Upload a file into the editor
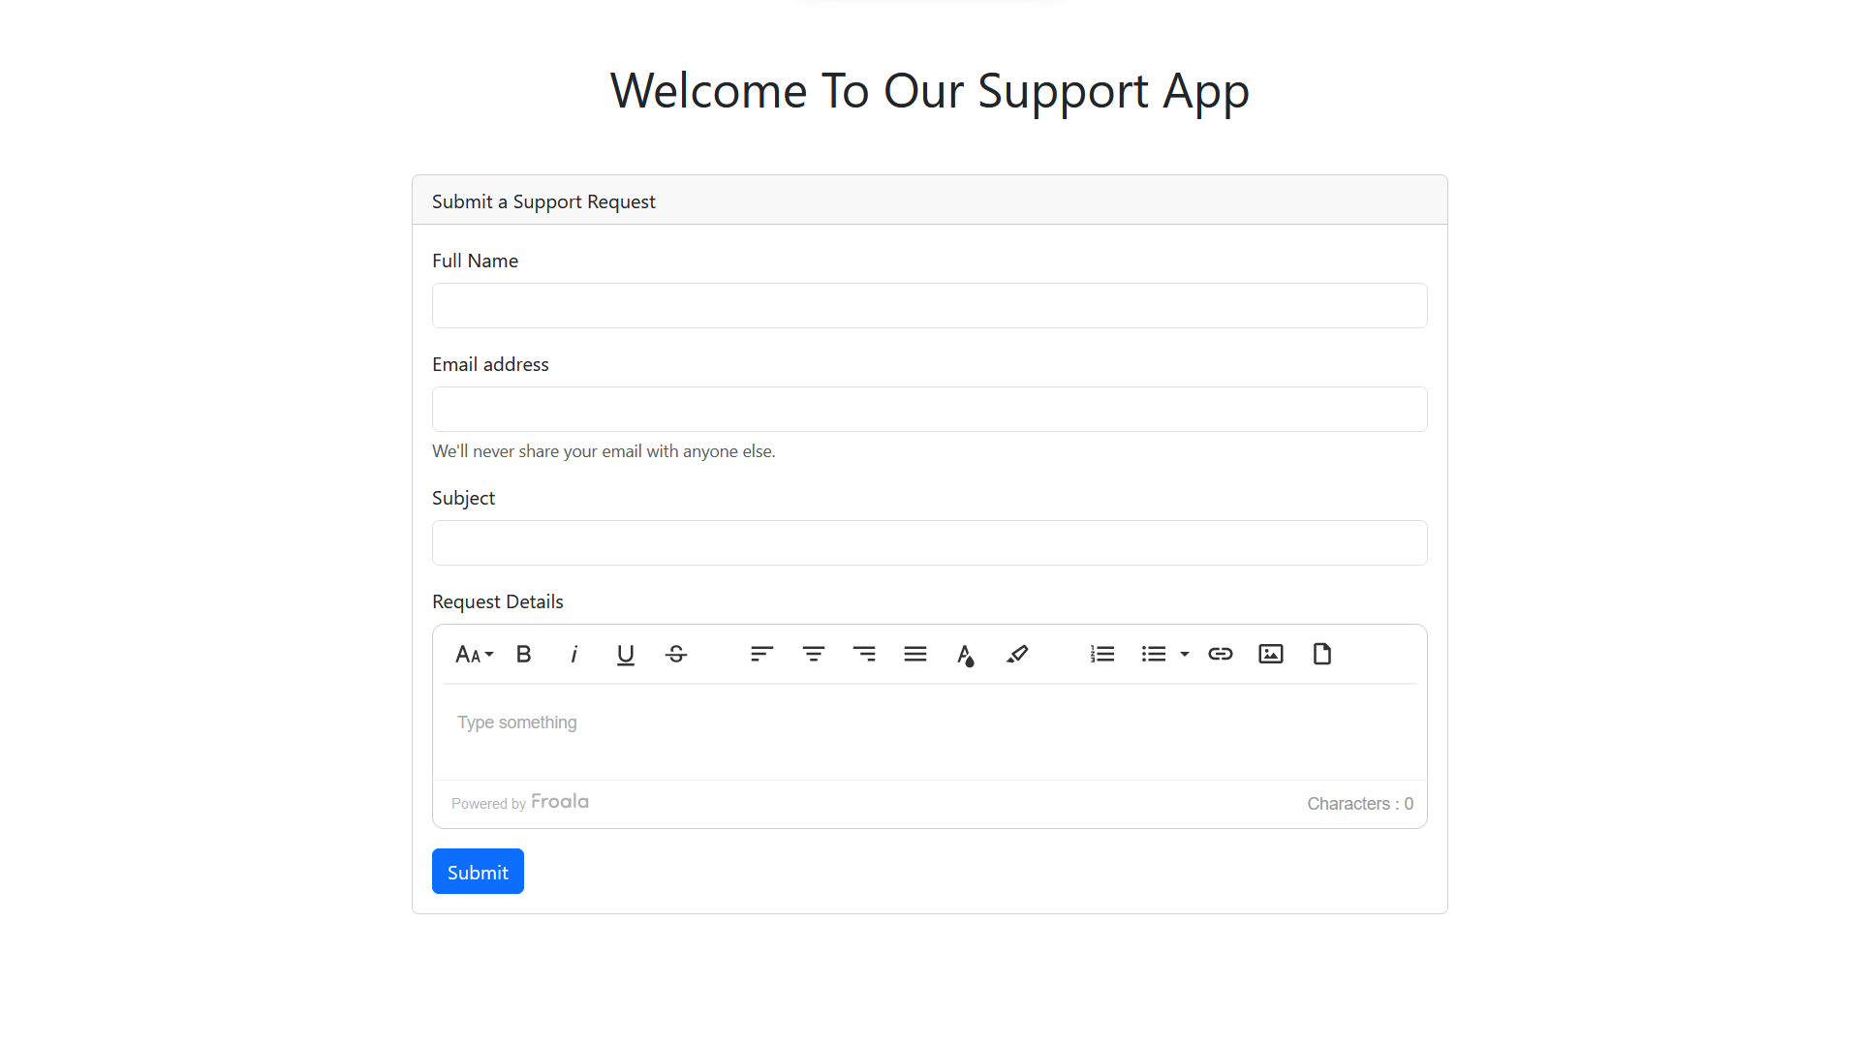Screen dimensions: 1860x1046 (1321, 654)
